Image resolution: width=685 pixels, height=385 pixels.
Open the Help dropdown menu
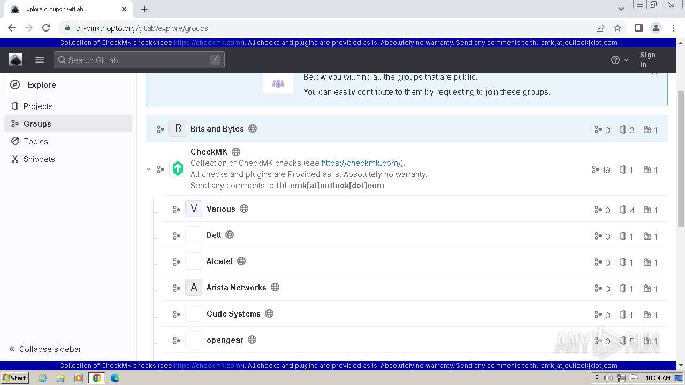coord(620,60)
